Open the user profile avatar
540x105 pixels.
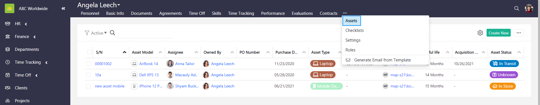tap(529, 8)
